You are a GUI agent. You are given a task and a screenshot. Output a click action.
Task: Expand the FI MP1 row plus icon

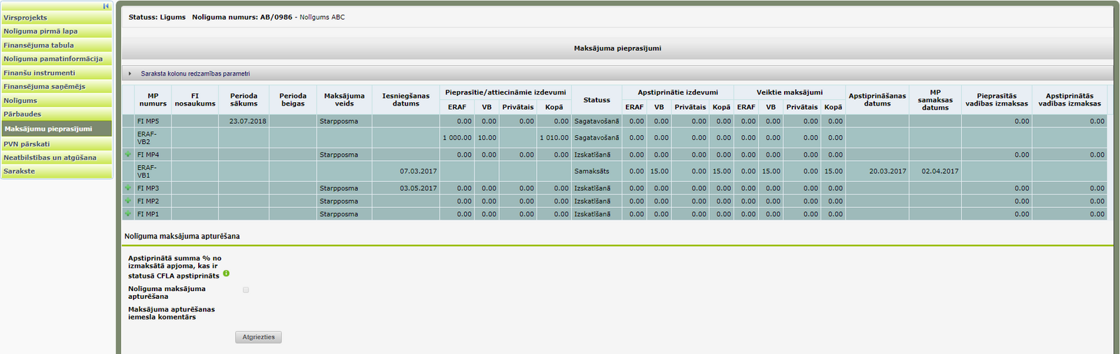tap(128, 214)
